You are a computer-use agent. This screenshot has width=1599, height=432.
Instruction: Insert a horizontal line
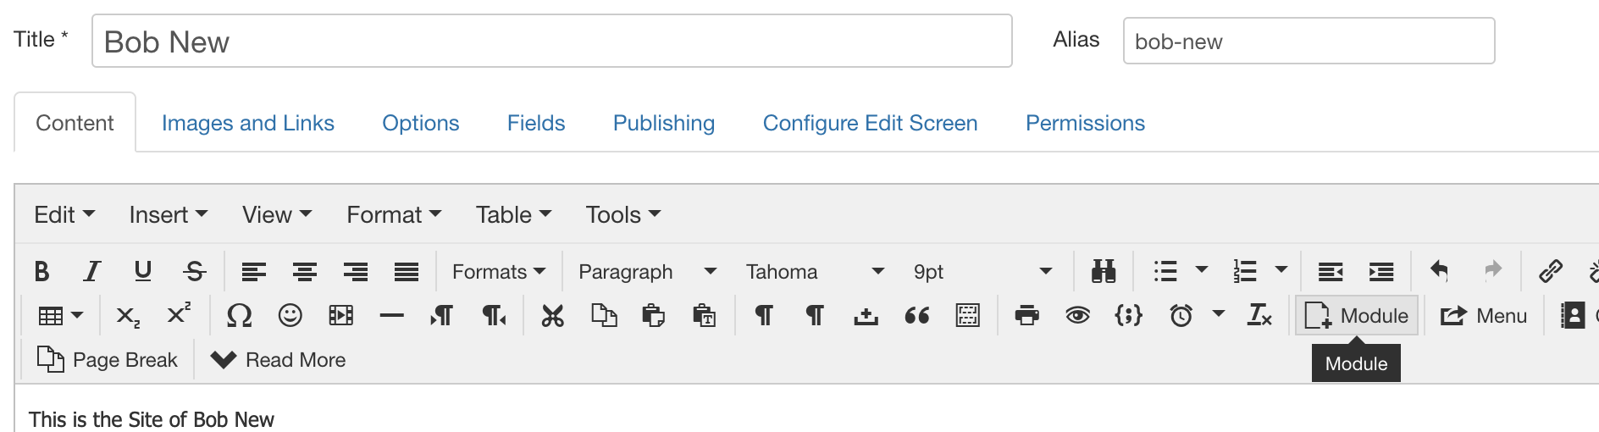(391, 316)
